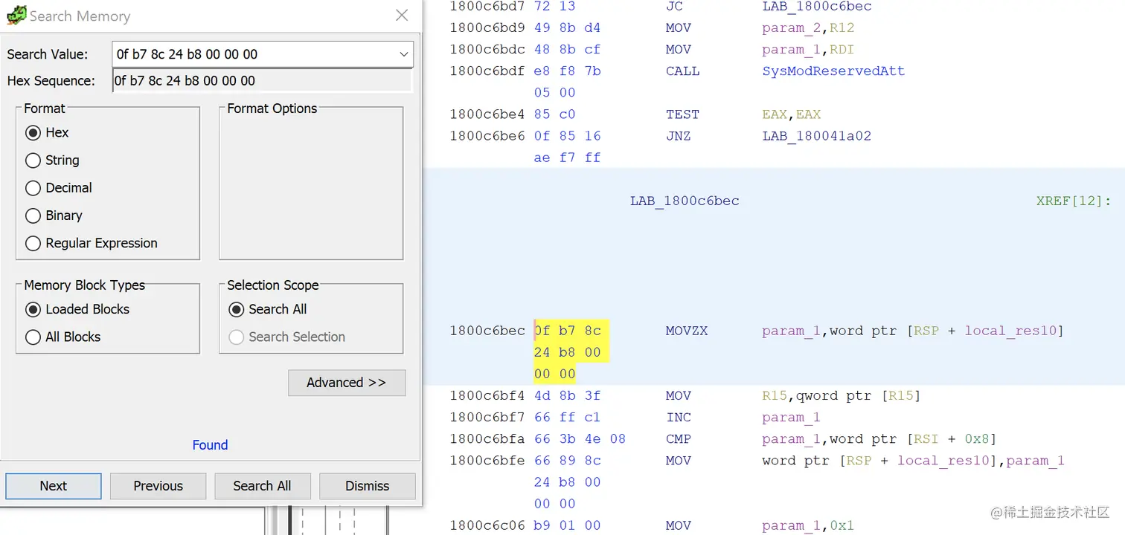1125x535 pixels.
Task: Click address 1800c6bfe
Action: pyautogui.click(x=487, y=461)
